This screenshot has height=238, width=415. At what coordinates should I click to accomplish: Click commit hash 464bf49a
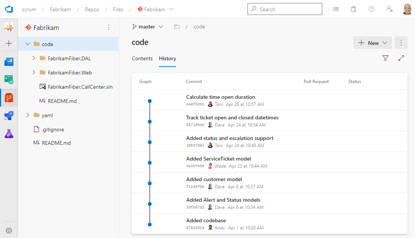pos(195,166)
